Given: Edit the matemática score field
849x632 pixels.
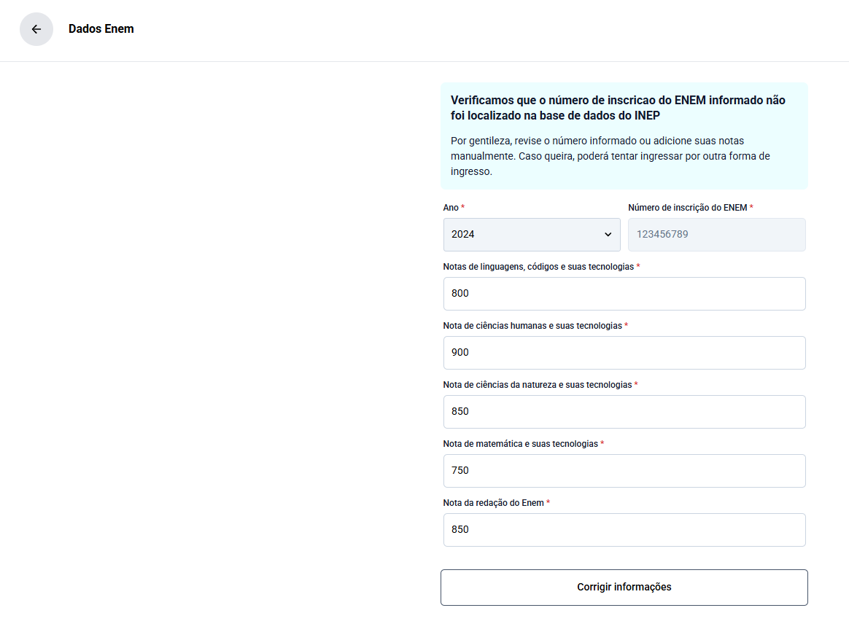Looking at the screenshot, I should 624,470.
